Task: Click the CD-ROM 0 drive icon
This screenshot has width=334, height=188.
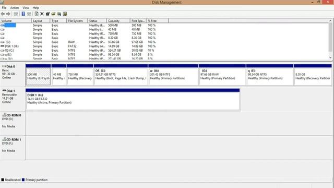Action: pyautogui.click(x=4, y=115)
